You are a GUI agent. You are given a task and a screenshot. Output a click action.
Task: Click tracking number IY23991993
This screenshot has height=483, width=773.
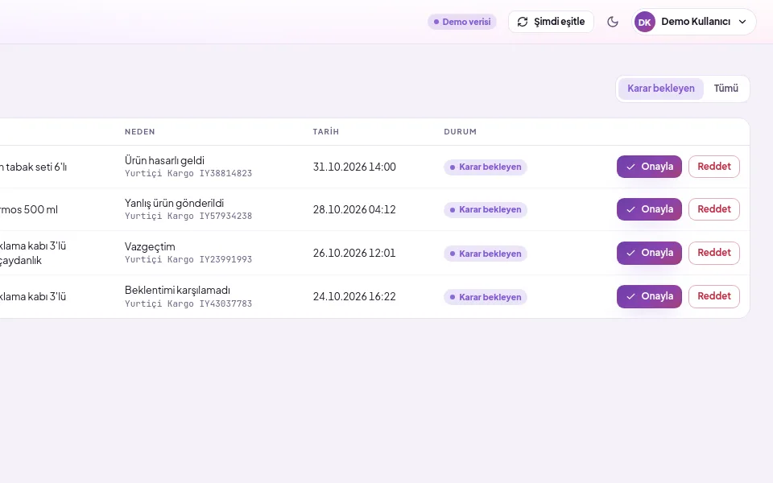point(225,259)
